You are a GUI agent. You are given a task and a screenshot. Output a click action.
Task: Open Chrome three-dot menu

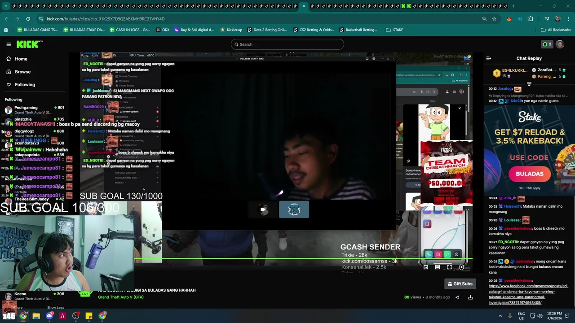tap(568, 19)
